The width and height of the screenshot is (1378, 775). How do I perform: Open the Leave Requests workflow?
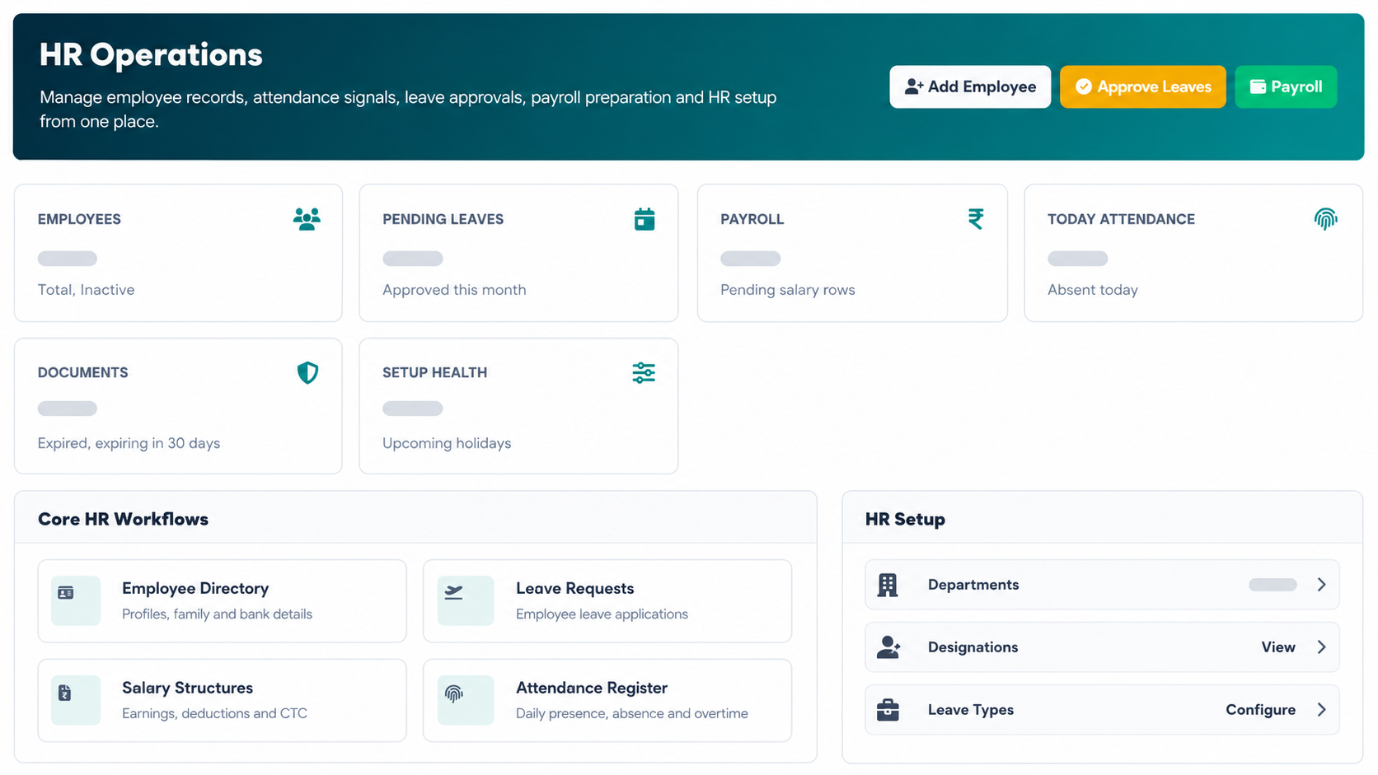607,601
